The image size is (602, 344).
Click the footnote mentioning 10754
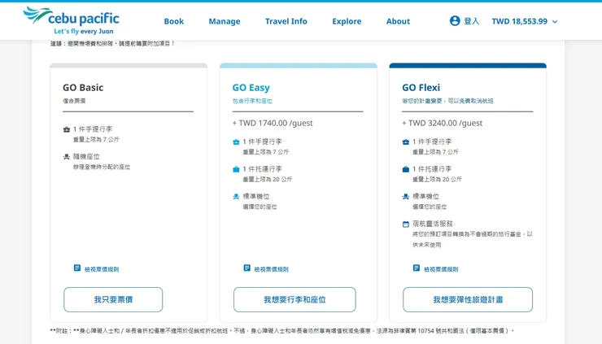(281, 330)
